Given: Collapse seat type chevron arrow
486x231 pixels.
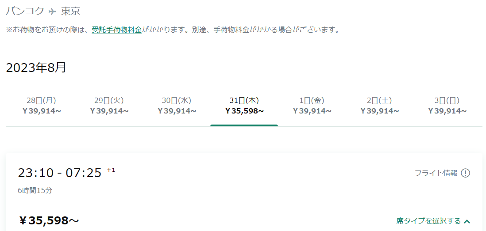Looking at the screenshot, I should 467,221.
